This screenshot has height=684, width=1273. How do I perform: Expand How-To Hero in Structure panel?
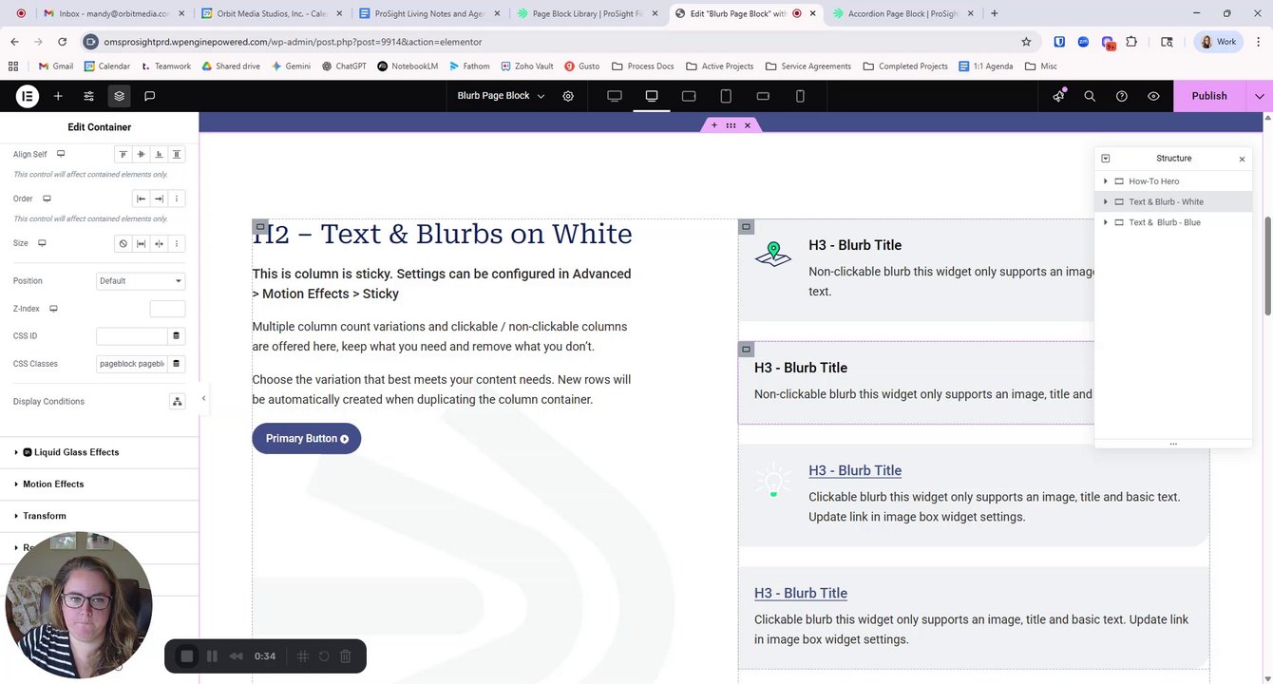click(1105, 181)
